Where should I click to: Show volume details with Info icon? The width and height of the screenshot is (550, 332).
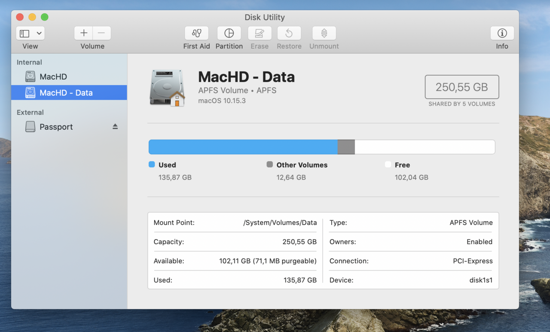[502, 33]
